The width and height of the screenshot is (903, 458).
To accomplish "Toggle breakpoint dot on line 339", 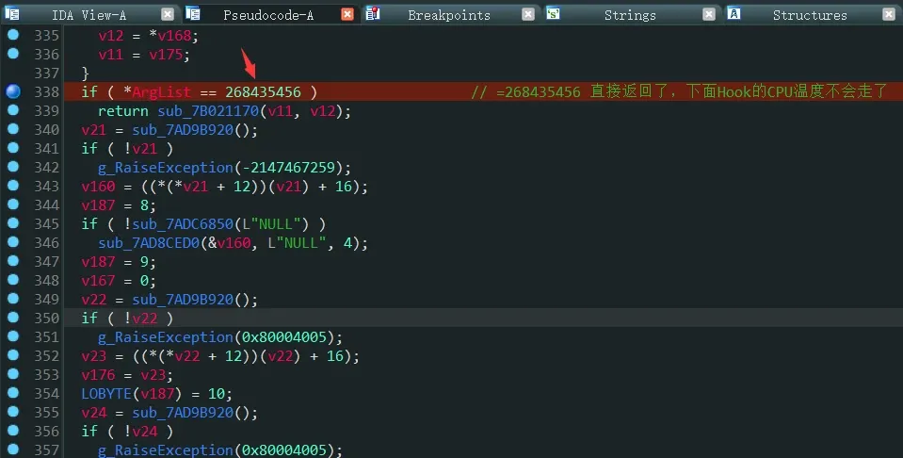I will [x=12, y=110].
